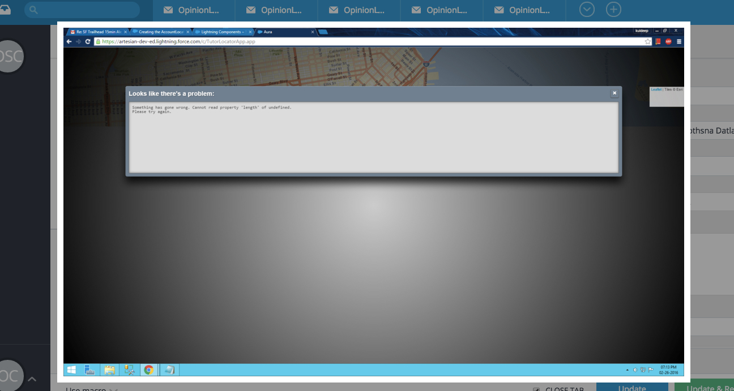The width and height of the screenshot is (734, 391).
Task: Click the circled plus add-tab icon
Action: click(613, 10)
